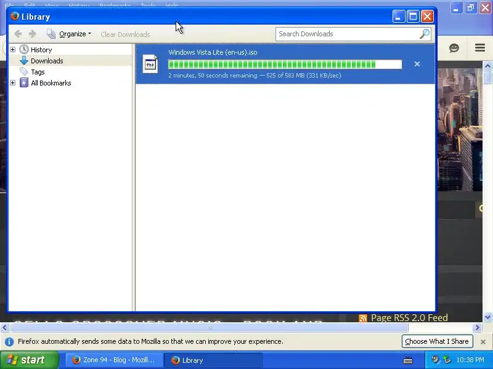Image resolution: width=493 pixels, height=369 pixels.
Task: Open the Windows start menu
Action: (29, 360)
